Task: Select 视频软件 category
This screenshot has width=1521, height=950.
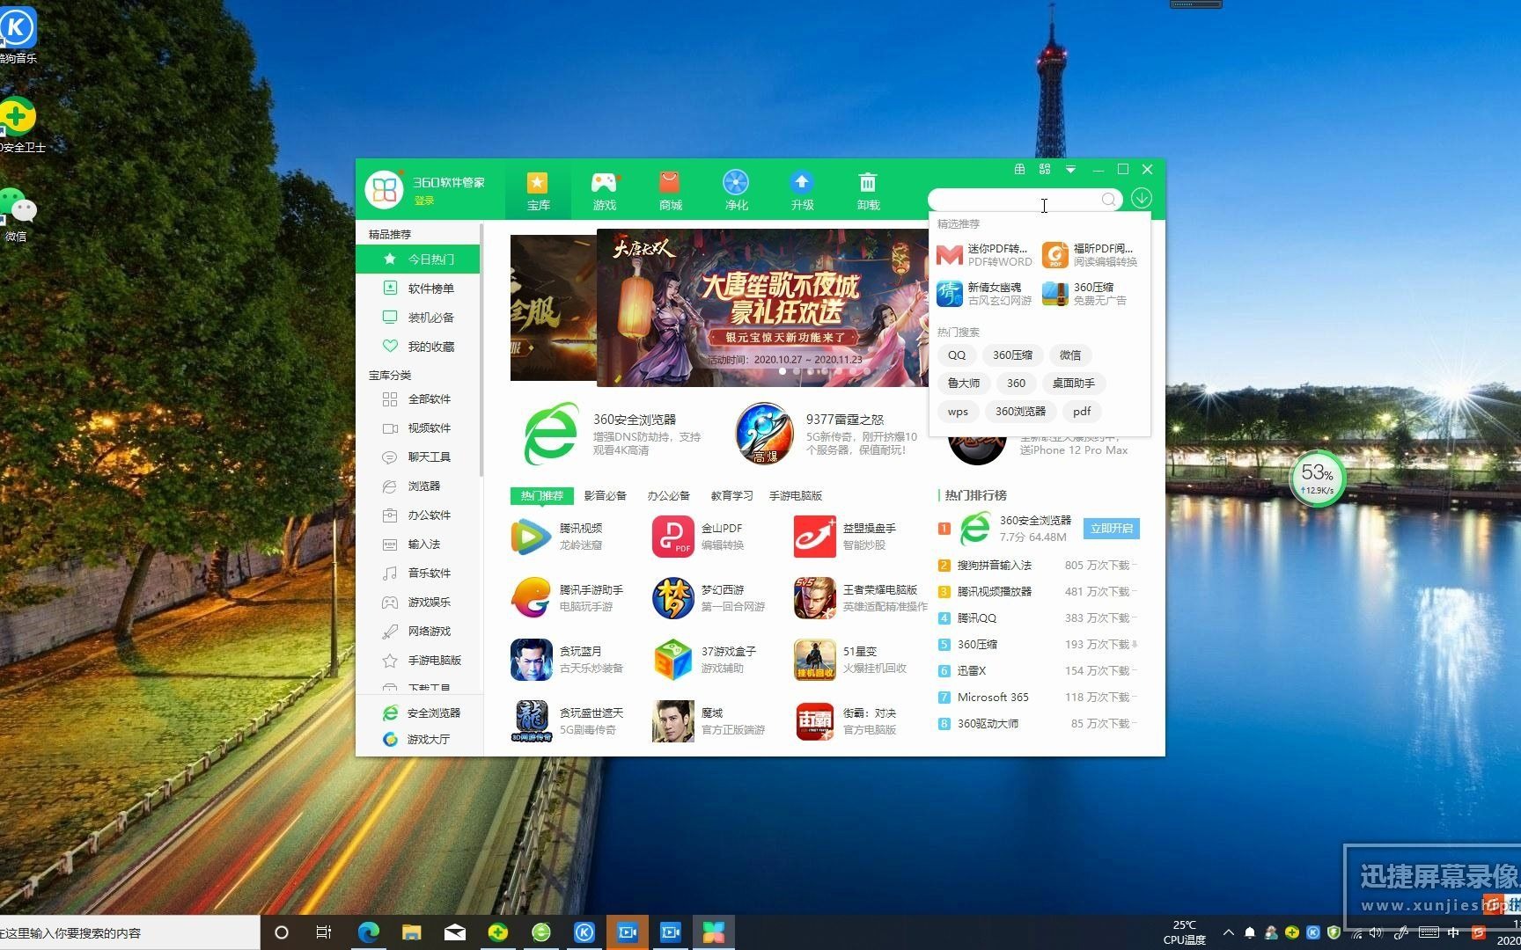Action: click(x=418, y=428)
